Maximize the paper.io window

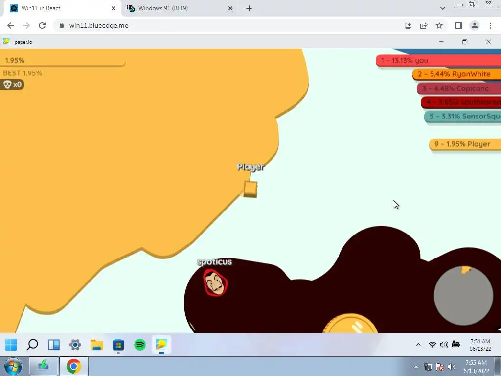tap(465, 42)
